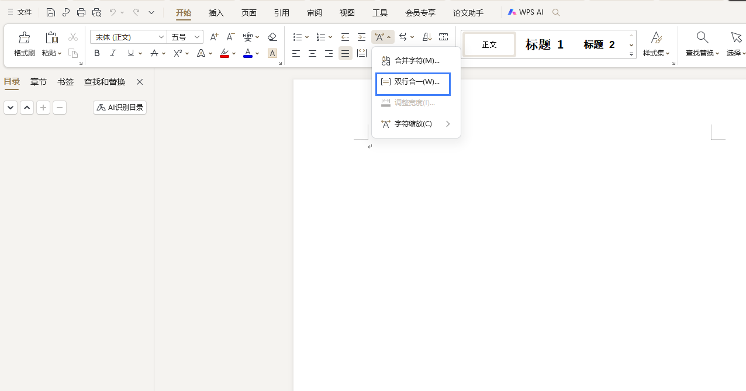Image resolution: width=746 pixels, height=391 pixels.
Task: Click the minus icon in outline panel
Action: point(60,108)
